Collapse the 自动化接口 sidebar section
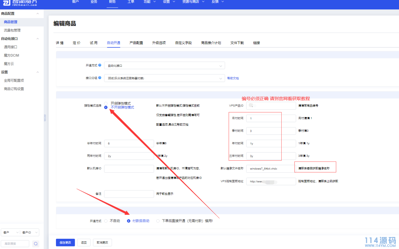Image resolution: width=399 pixels, height=249 pixels. pos(38,39)
